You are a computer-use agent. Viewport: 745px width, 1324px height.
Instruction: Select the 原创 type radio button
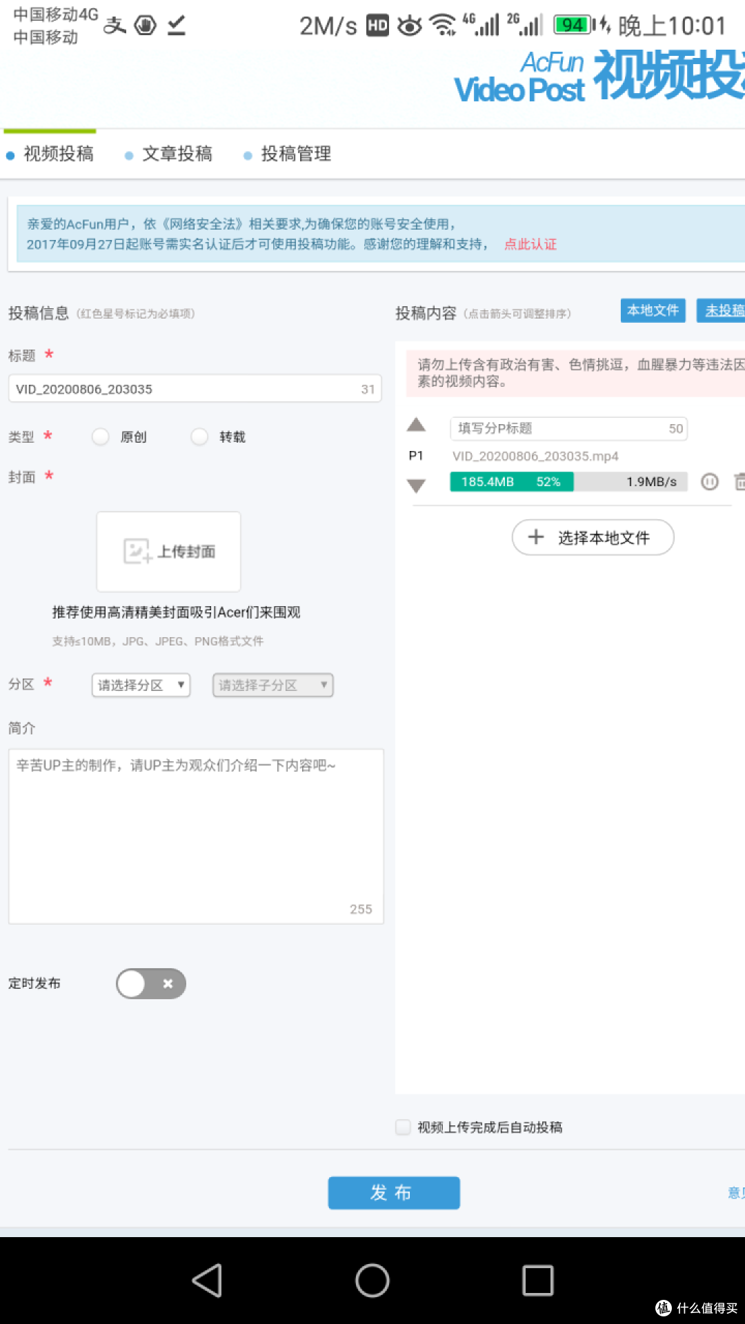coord(101,437)
